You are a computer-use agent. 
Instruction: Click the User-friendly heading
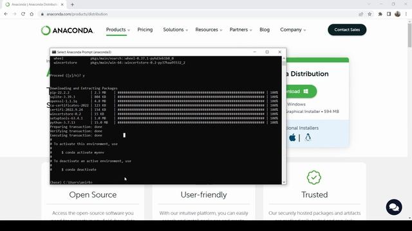tap(203, 195)
